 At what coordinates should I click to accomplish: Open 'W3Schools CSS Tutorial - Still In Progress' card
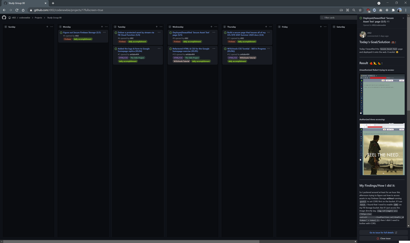[x=246, y=49]
